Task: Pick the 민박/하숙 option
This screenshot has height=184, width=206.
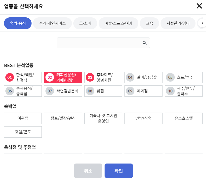Action: pos(143,118)
